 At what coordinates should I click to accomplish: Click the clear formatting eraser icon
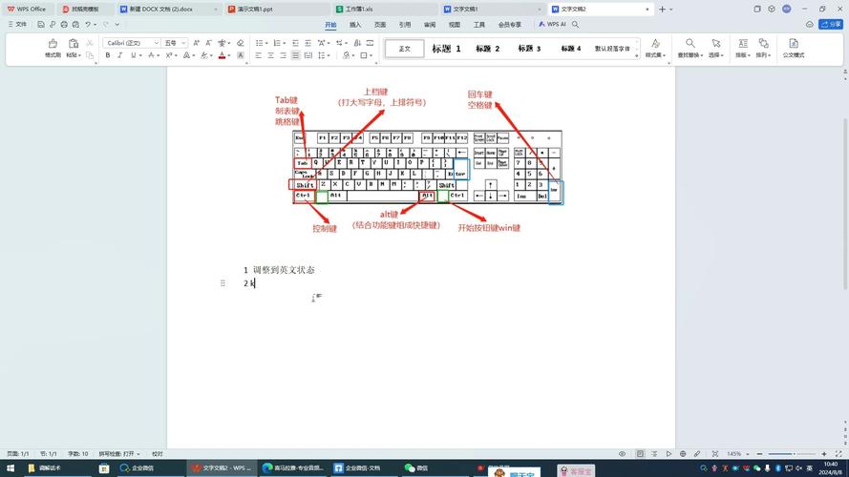(240, 43)
